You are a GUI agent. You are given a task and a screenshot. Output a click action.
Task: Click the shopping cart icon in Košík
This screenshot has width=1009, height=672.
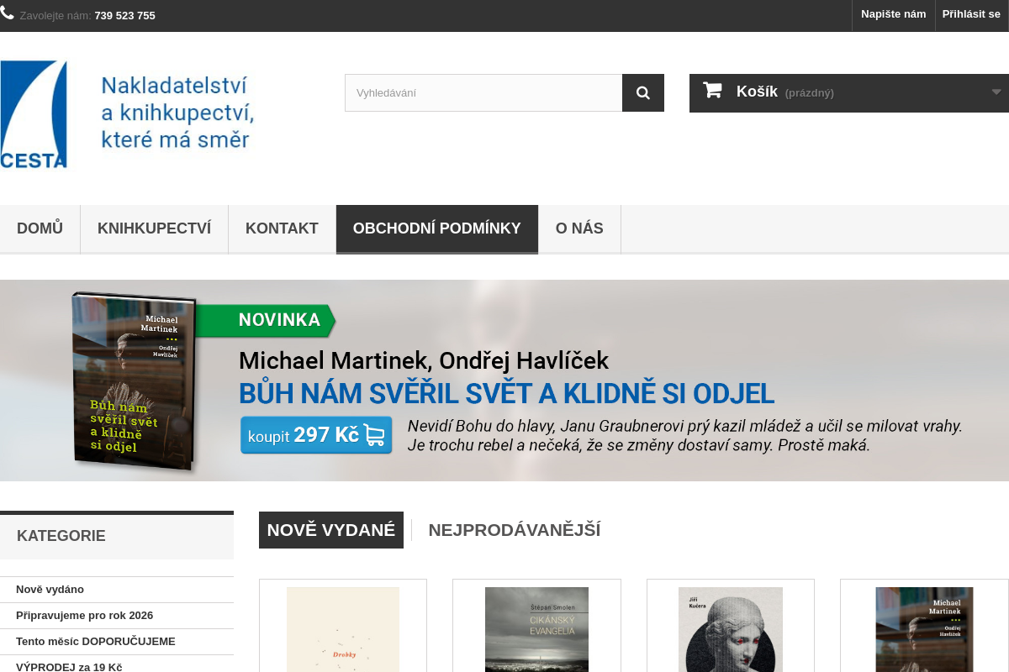coord(712,90)
